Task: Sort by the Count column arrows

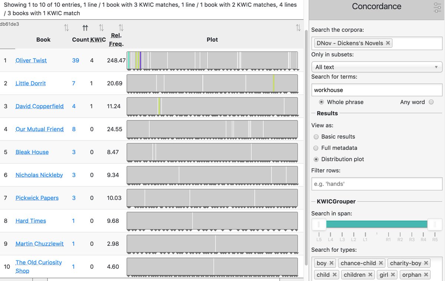Action: click(x=85, y=28)
